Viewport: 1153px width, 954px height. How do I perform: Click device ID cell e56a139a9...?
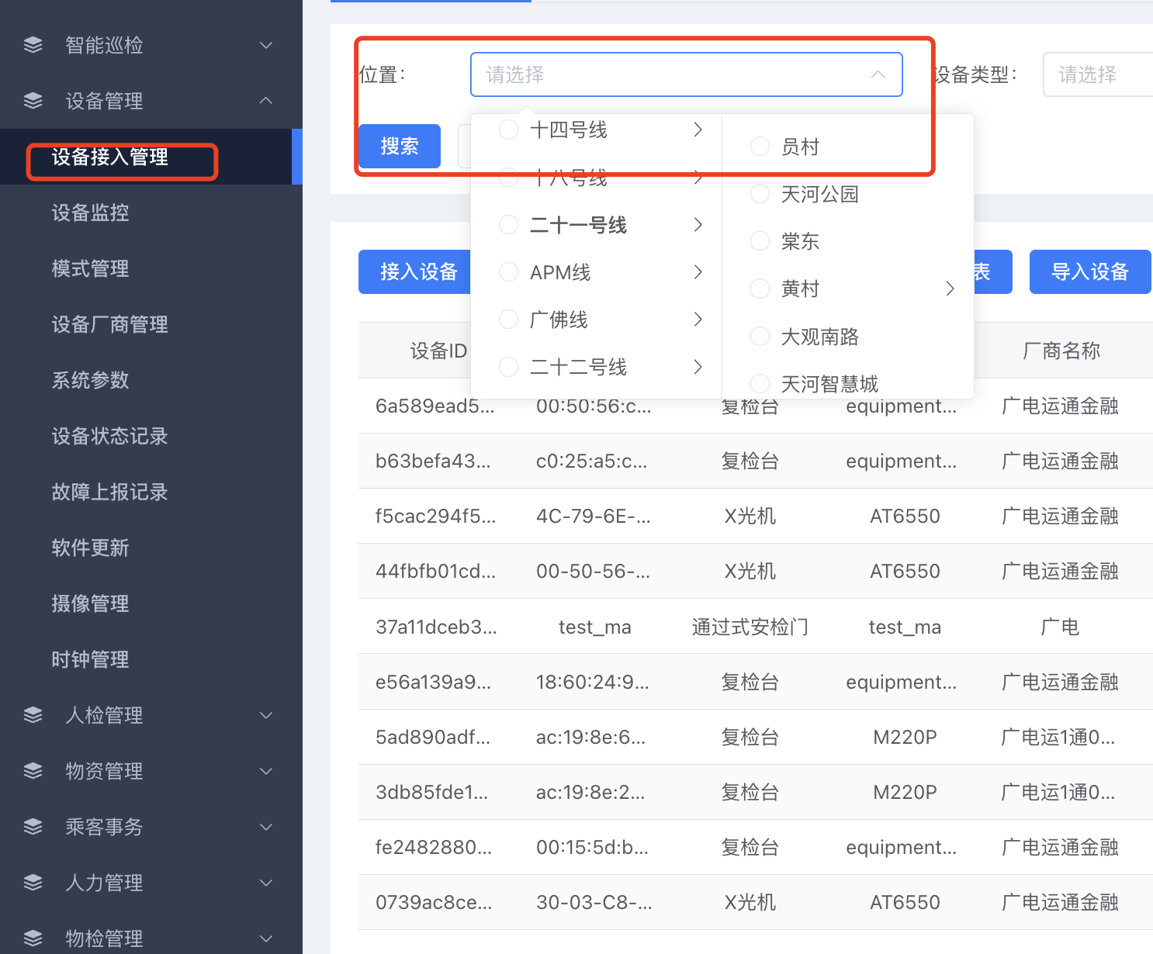(x=433, y=682)
